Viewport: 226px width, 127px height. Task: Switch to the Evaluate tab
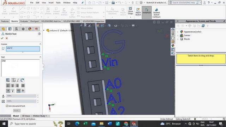click(x=24, y=21)
